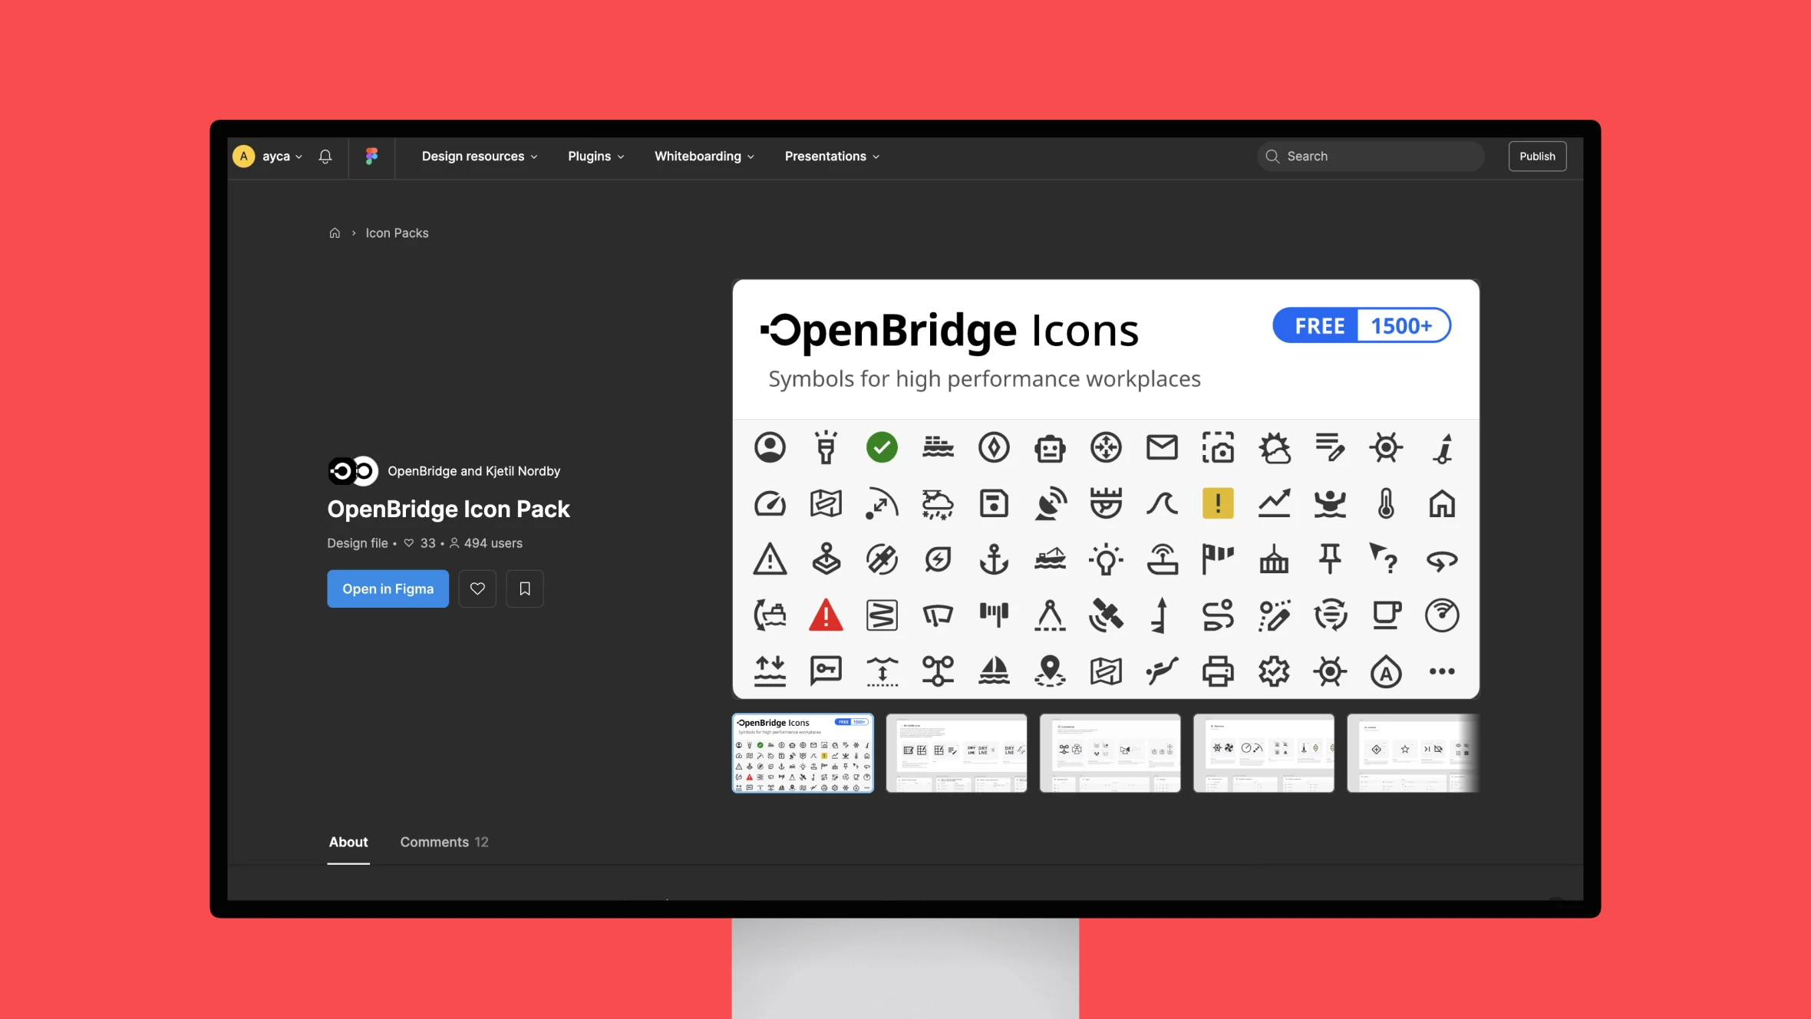Click Open in Figma button
The image size is (1811, 1019).
click(387, 587)
